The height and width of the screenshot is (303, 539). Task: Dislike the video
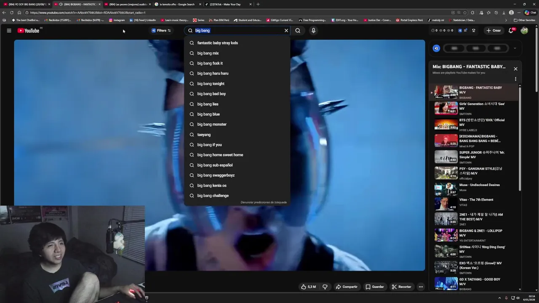tap(325, 287)
